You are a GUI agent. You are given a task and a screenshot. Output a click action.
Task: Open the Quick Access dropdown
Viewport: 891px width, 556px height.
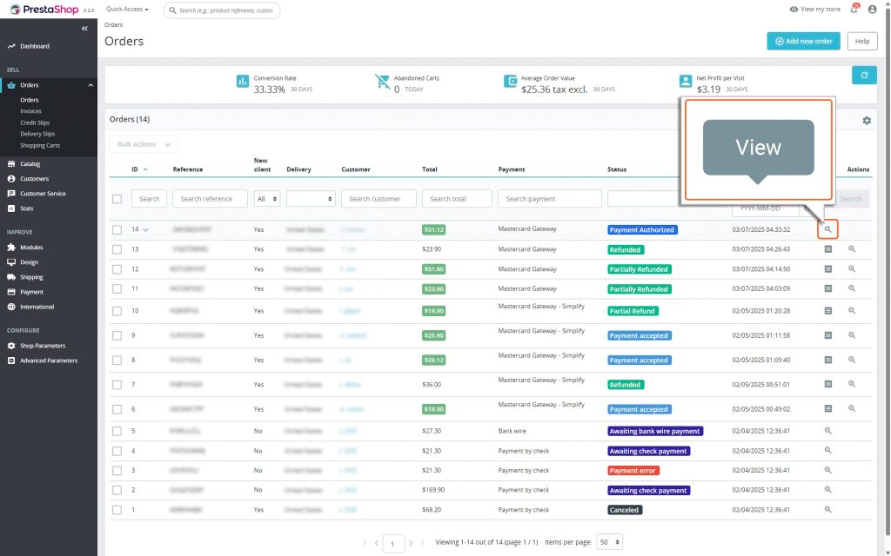pyautogui.click(x=127, y=10)
